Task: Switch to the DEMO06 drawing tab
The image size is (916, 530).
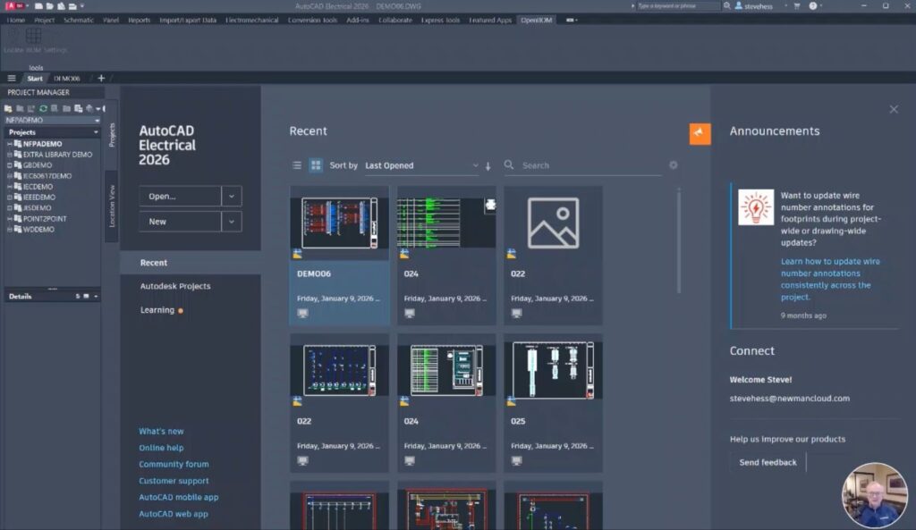Action: 67,79
